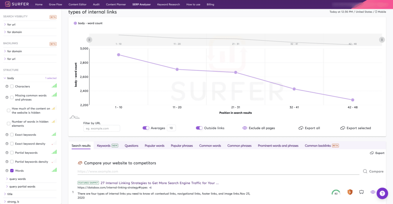Click the share icon after databox URL

pos(150,188)
